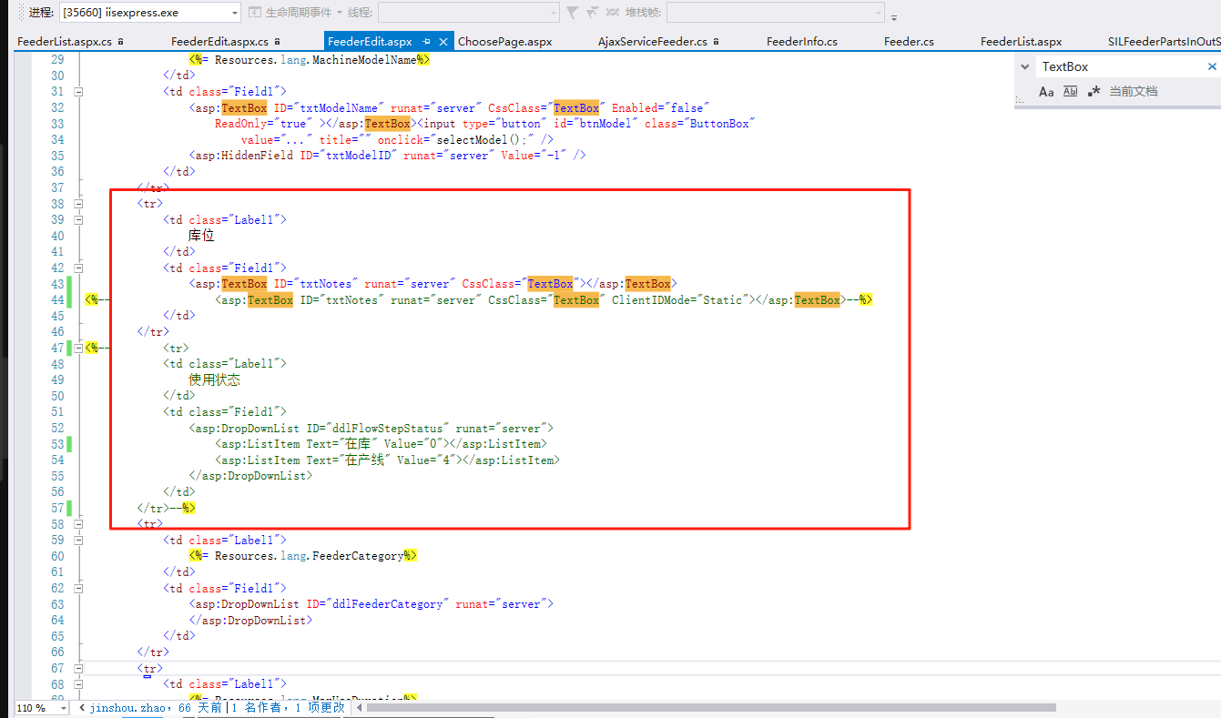Switch to the ChoosePage.aspx tab
The height and width of the screenshot is (718, 1221).
[x=504, y=42]
